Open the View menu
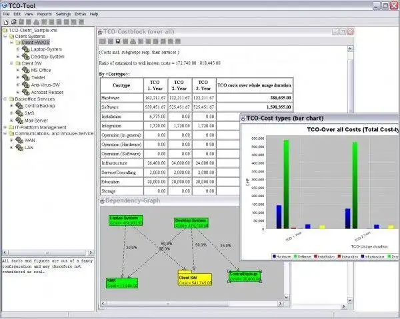The height and width of the screenshot is (319, 400). 29,14
